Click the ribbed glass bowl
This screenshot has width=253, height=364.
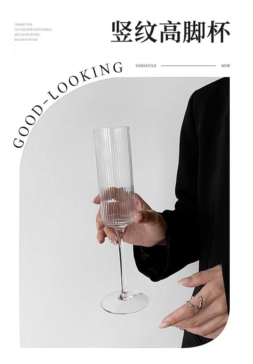[114, 177]
